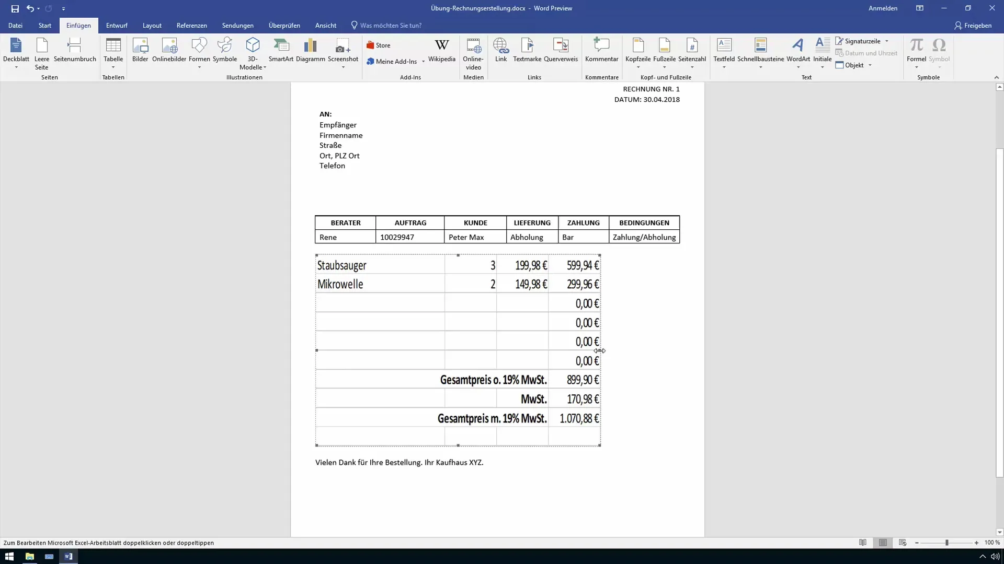1004x564 pixels.
Task: Open Meine Add-Ins list
Action: tap(396, 62)
